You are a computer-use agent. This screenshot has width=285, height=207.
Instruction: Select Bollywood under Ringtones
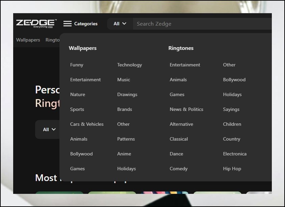click(x=234, y=80)
